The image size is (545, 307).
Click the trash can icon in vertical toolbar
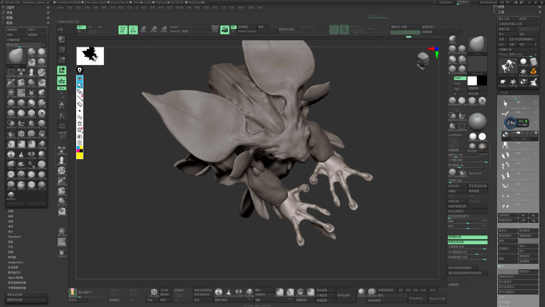click(80, 124)
